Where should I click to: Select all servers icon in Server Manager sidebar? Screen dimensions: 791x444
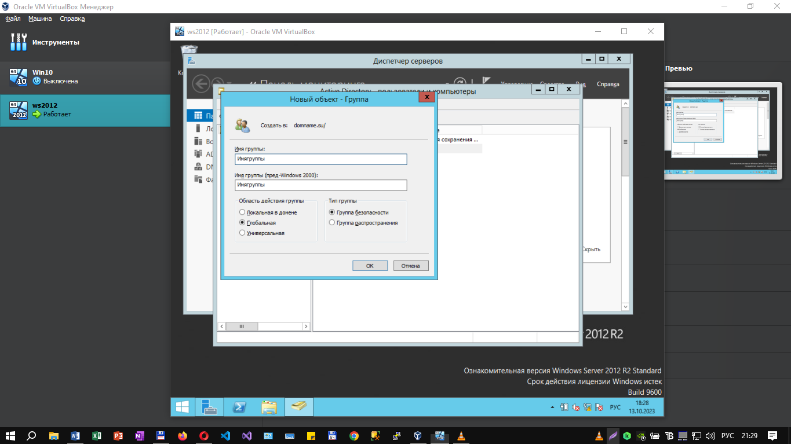pos(199,141)
